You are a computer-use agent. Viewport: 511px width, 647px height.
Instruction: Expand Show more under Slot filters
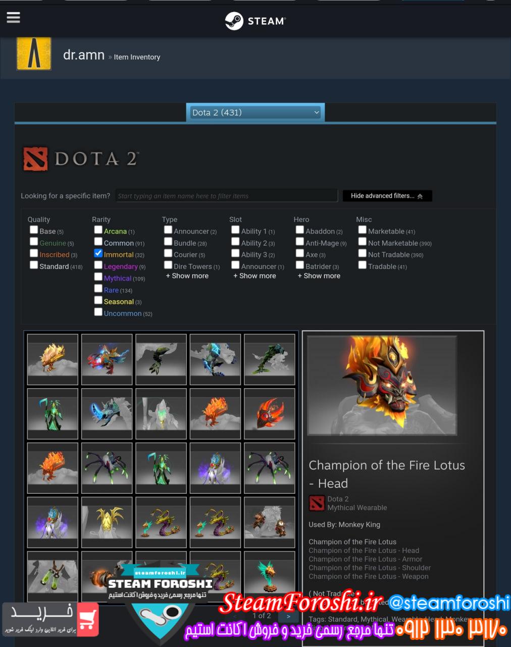pos(254,276)
